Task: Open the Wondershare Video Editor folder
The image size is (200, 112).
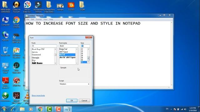Action: pos(49,7)
